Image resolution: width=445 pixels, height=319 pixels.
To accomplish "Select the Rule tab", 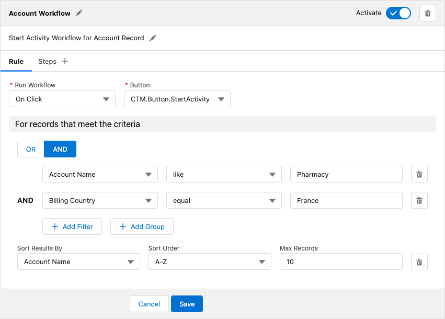I will (x=16, y=61).
